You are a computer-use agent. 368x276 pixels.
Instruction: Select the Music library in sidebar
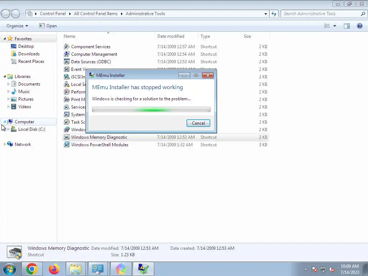[x=24, y=91]
